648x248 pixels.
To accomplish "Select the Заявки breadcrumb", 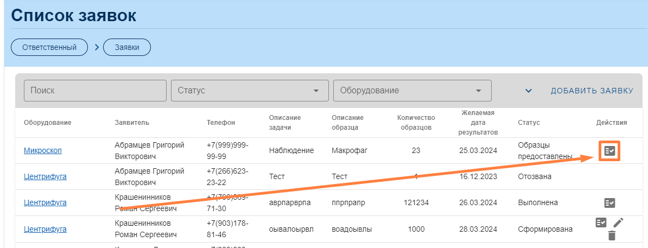I will pyautogui.click(x=127, y=47).
